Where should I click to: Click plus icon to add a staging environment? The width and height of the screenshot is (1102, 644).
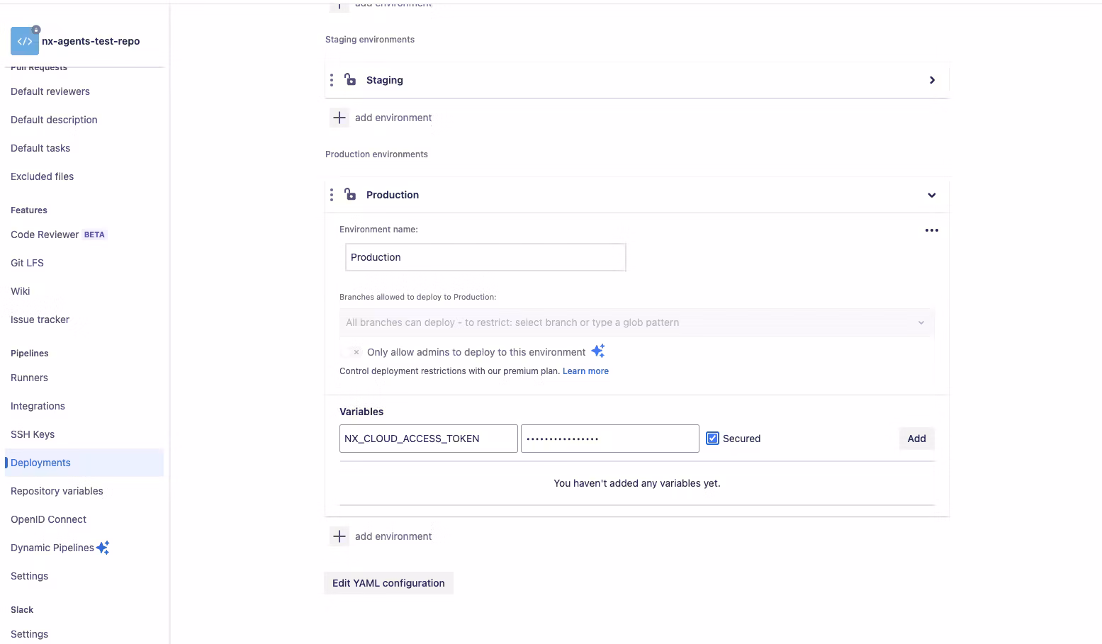(x=339, y=117)
